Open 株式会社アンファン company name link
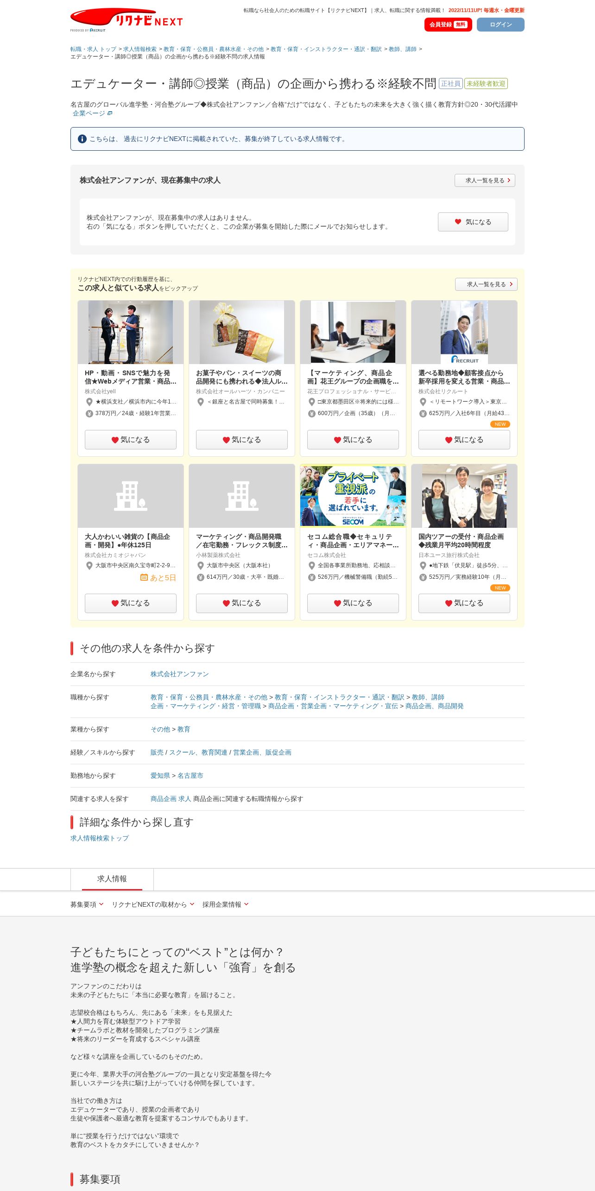 [x=179, y=674]
